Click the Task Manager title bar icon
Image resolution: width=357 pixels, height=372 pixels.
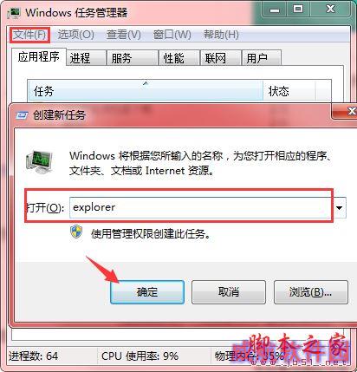click(14, 13)
